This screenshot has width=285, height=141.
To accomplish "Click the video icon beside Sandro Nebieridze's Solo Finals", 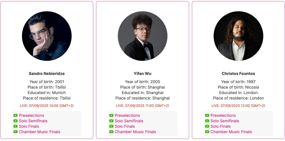I will click(x=16, y=126).
